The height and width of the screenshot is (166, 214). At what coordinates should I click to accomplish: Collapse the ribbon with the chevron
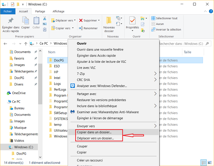click(205, 11)
